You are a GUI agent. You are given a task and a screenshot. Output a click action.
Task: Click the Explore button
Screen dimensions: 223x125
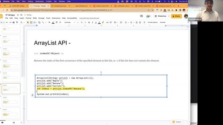click(x=177, y=122)
